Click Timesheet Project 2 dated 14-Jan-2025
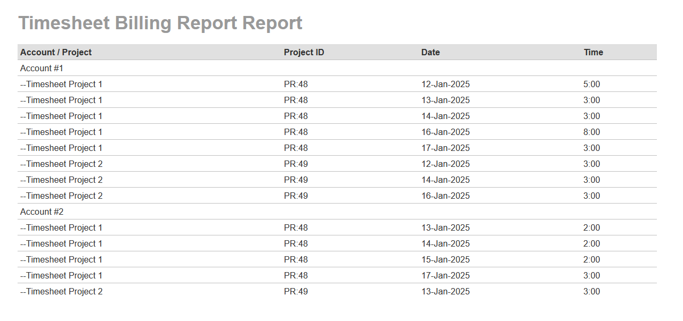This screenshot has width=683, height=321. point(61,180)
